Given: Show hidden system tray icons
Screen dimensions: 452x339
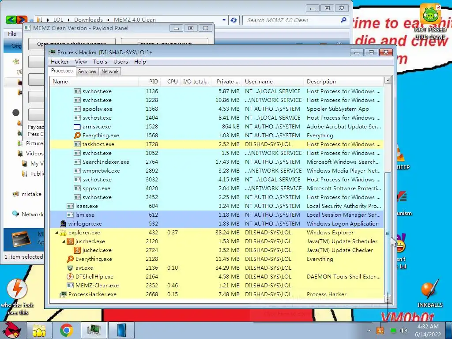Looking at the screenshot, I should (x=369, y=331).
